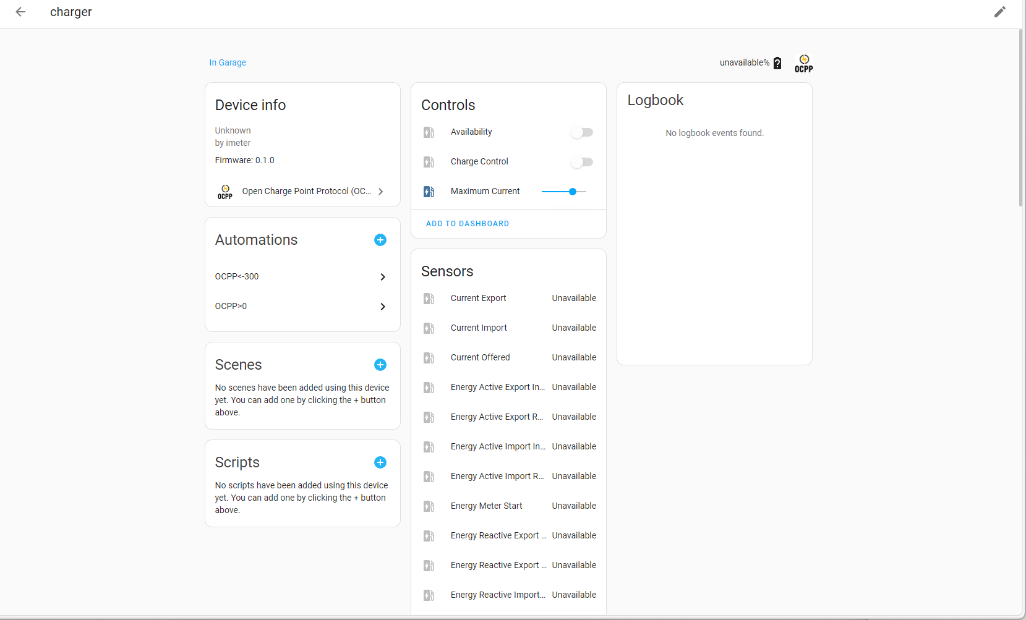Add a new scene with plus icon
The height and width of the screenshot is (620, 1026).
point(380,365)
